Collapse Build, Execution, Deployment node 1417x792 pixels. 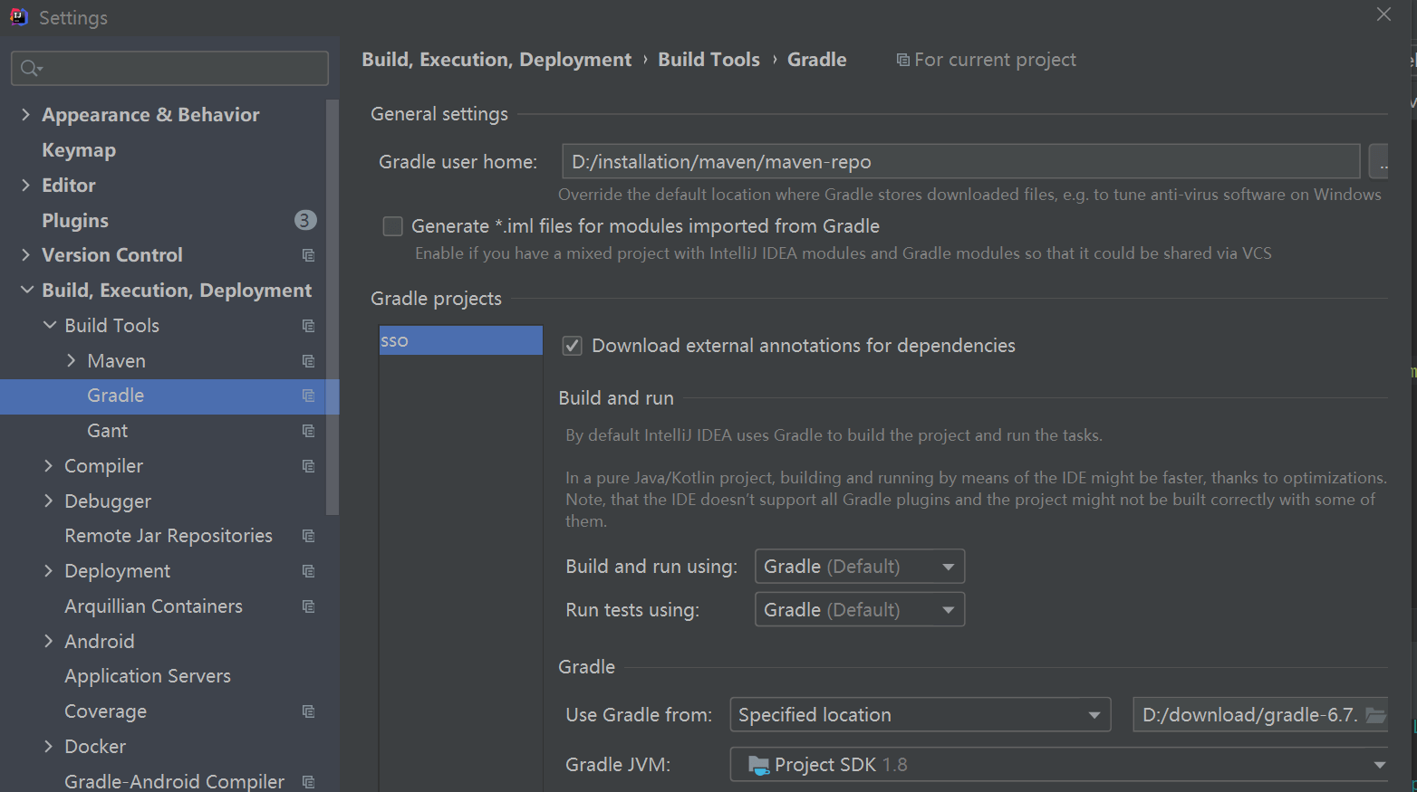[x=26, y=291]
